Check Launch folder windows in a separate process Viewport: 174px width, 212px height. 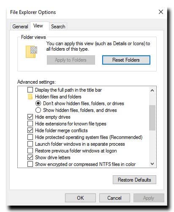30,144
